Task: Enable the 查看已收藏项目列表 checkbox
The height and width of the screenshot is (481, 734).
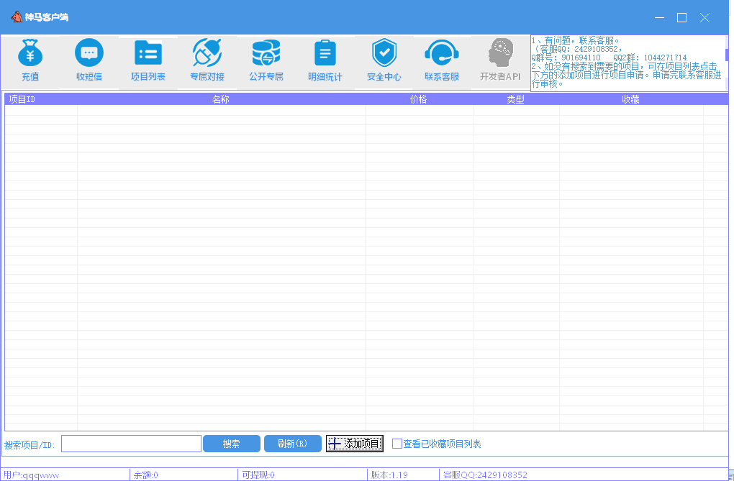Action: (397, 444)
